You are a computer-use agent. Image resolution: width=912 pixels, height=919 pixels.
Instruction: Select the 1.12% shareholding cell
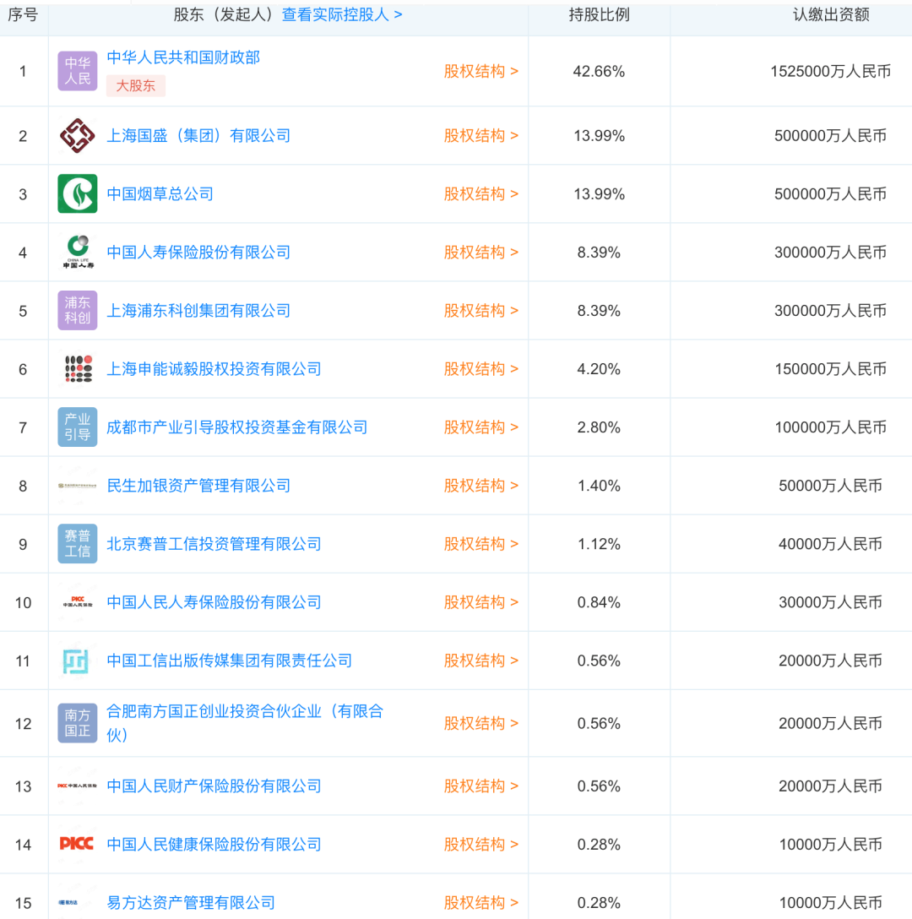(x=599, y=543)
